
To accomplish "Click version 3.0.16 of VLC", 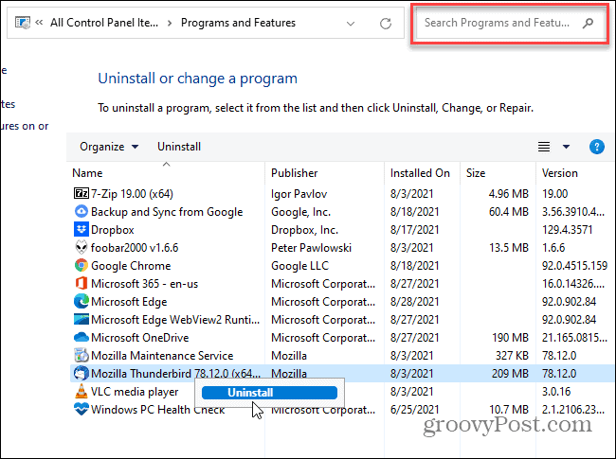I will (556, 392).
